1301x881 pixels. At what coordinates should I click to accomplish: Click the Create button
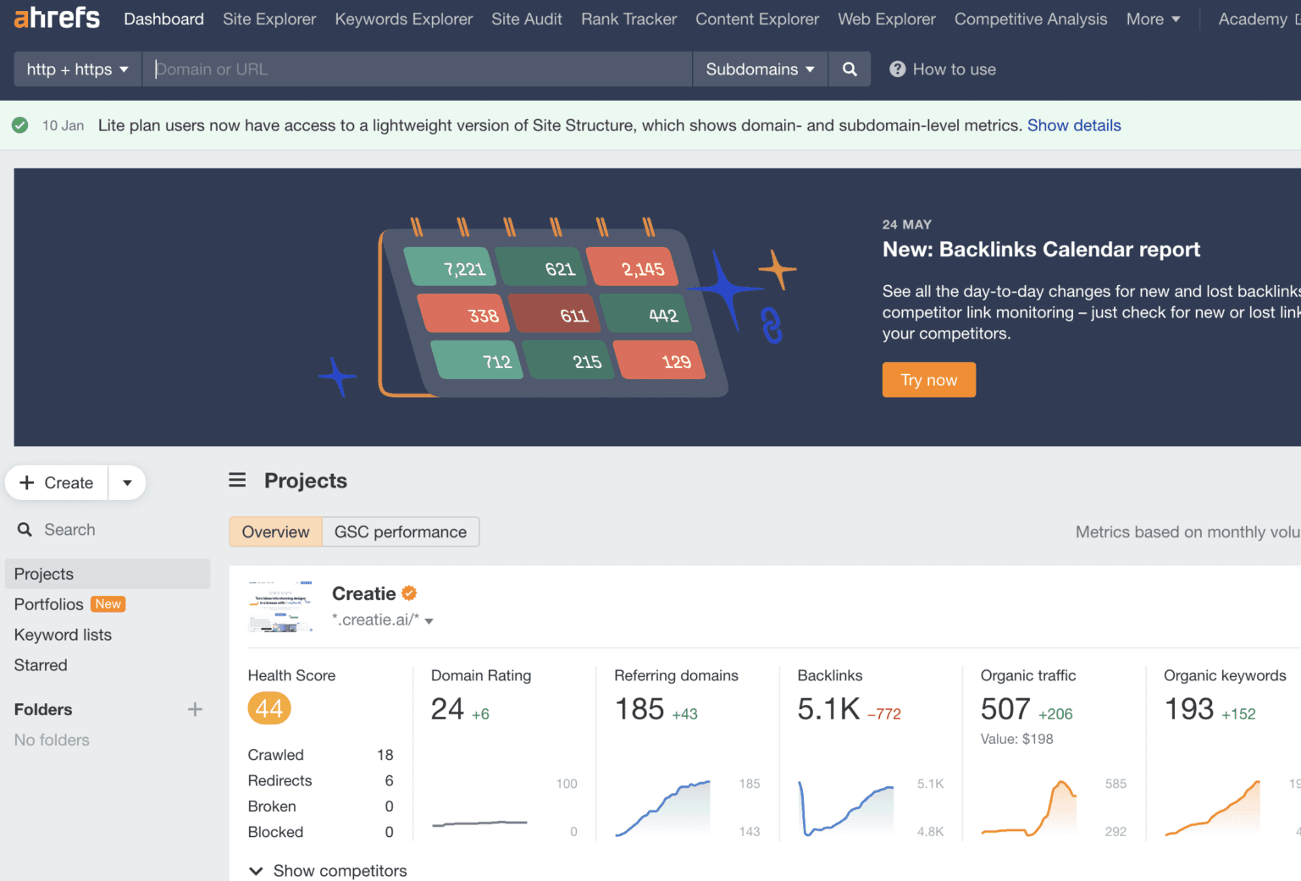pos(57,483)
